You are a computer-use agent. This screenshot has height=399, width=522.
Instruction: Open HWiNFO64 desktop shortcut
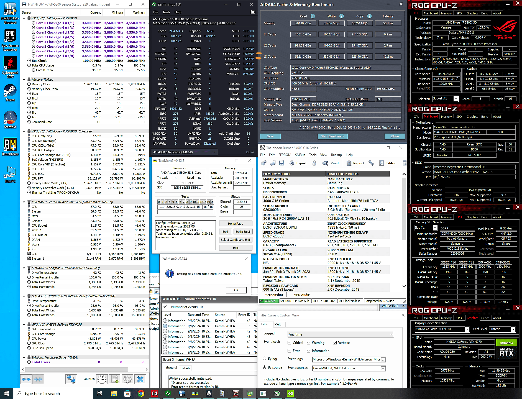[10, 13]
